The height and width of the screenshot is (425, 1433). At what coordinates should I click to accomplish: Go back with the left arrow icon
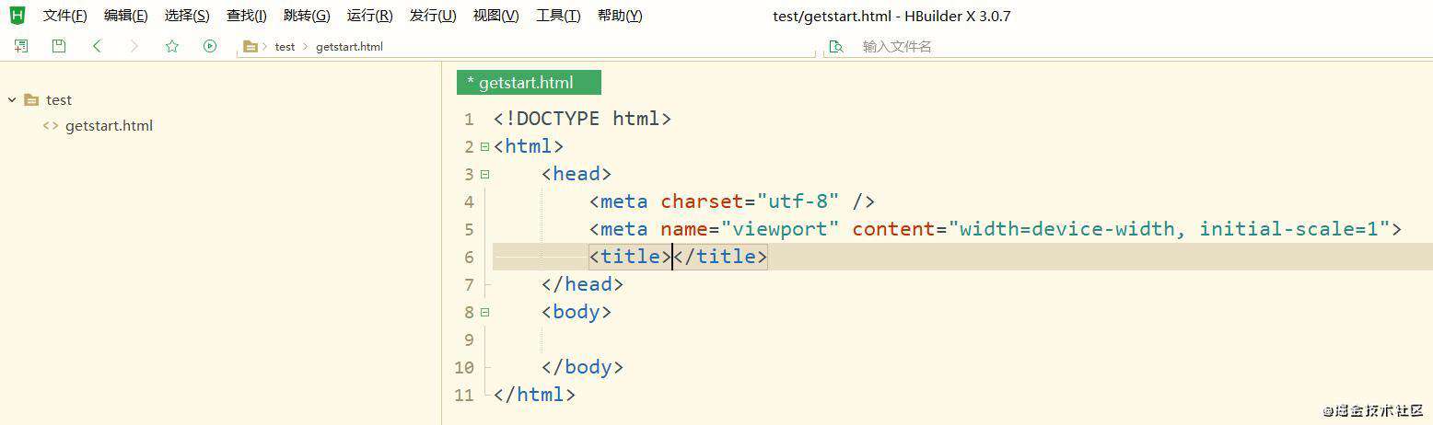pos(97,46)
